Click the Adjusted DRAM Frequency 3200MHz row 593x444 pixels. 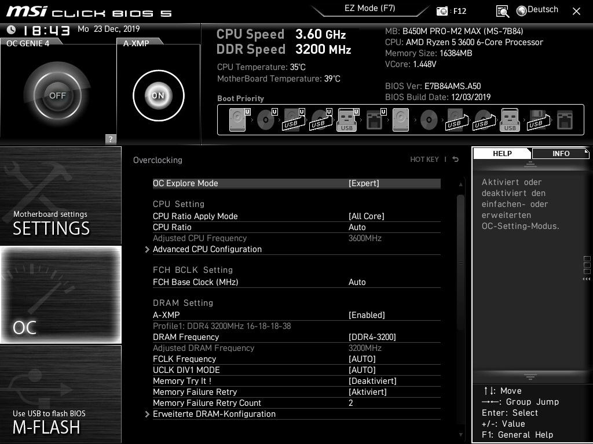coord(296,347)
